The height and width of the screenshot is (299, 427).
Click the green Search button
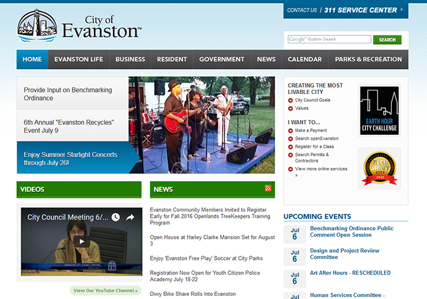tap(387, 40)
